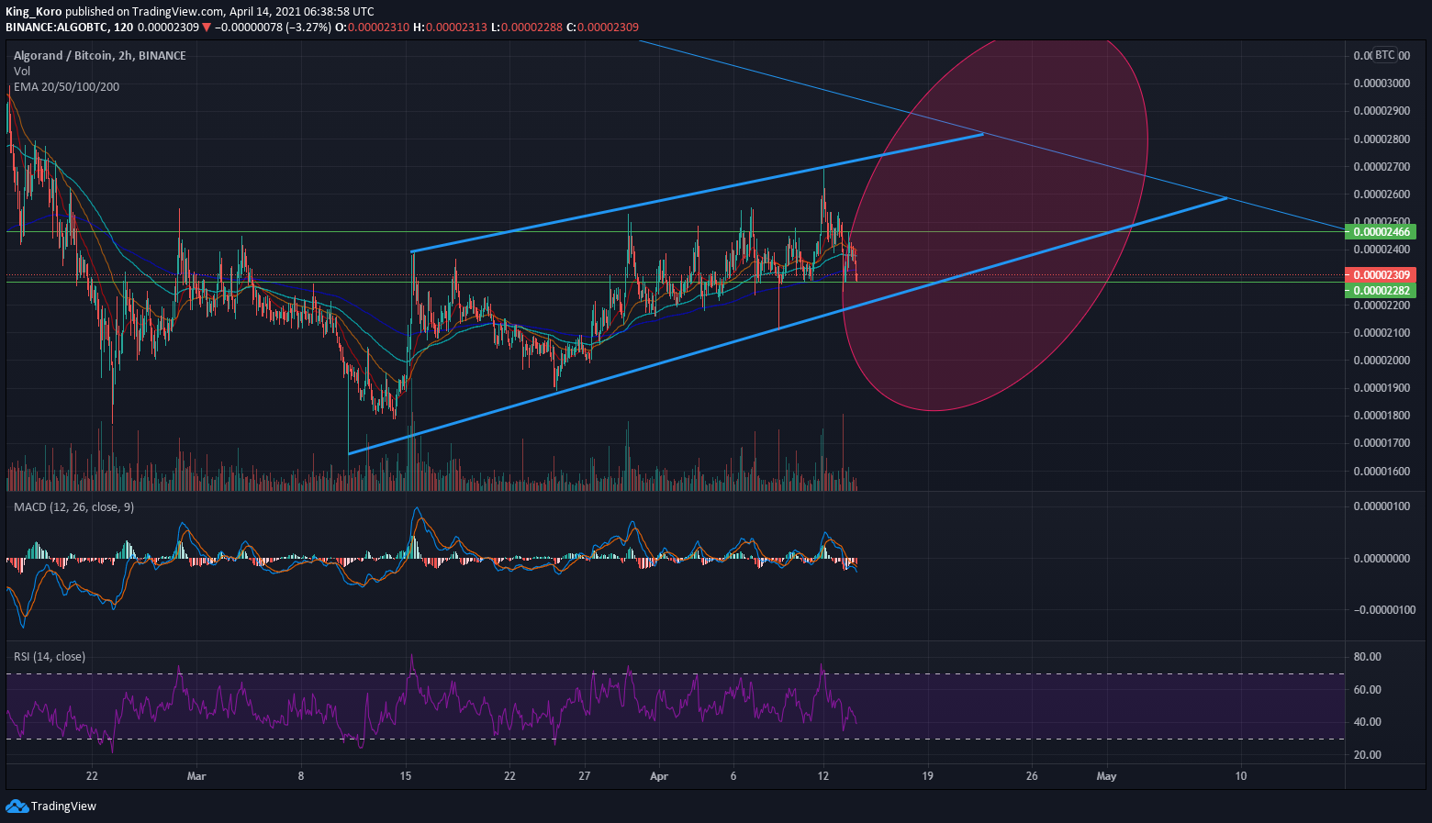Click the green 0.00002282 price label
Screen dimensions: 1432x823
point(1381,290)
